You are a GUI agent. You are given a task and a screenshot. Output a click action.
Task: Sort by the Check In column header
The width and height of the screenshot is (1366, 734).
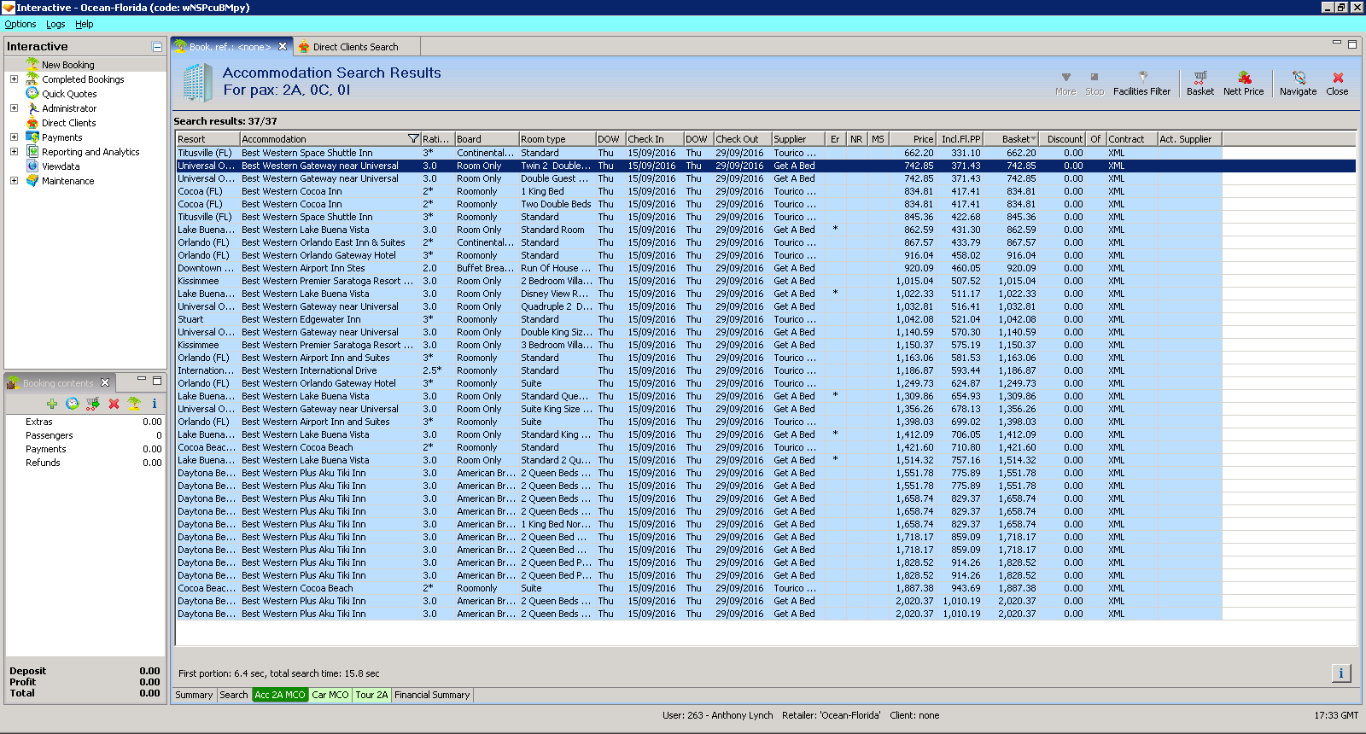coord(654,139)
